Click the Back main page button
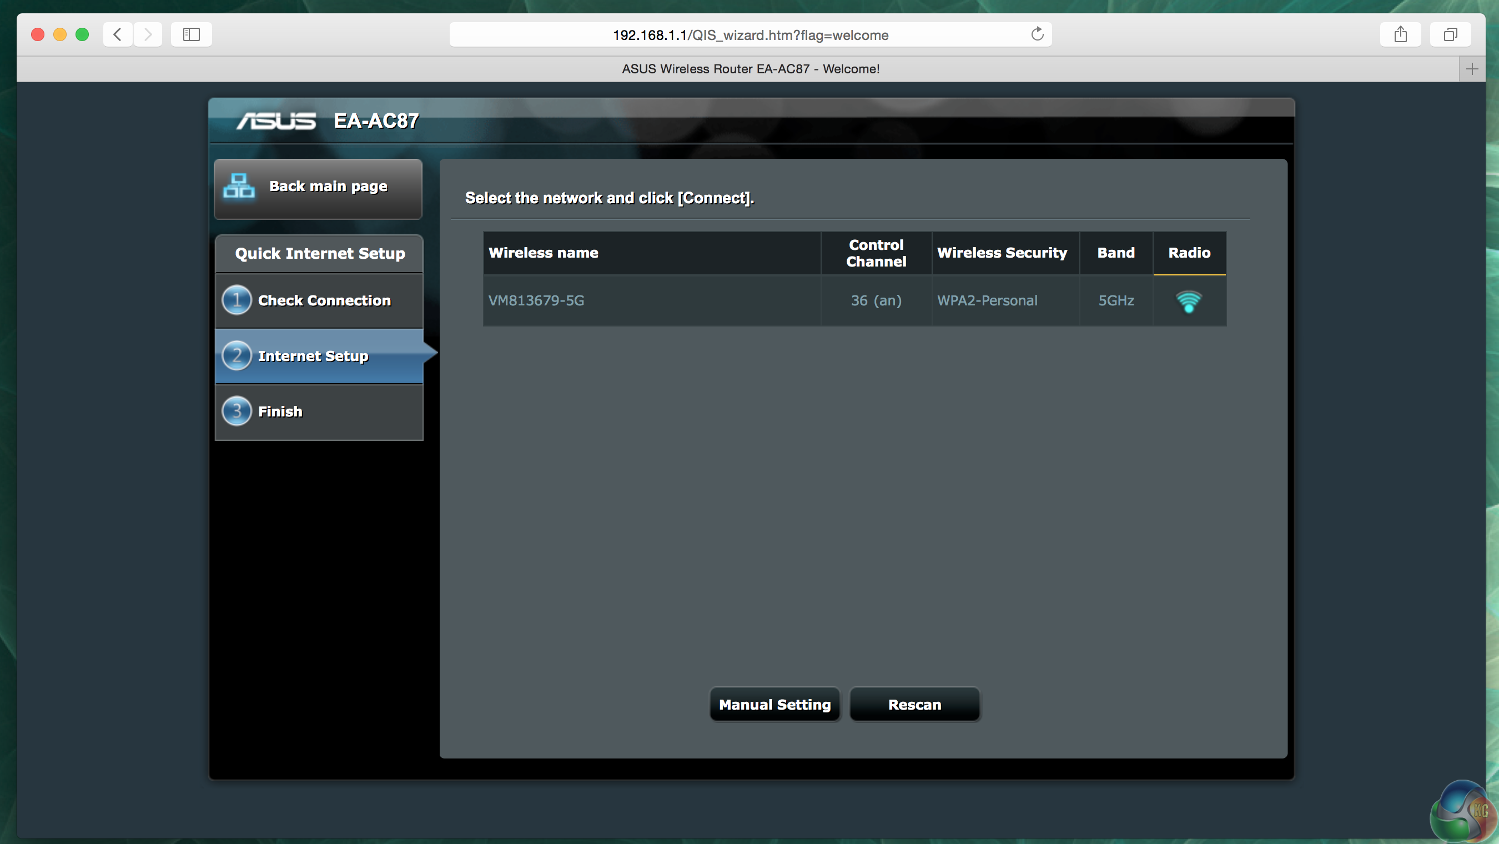This screenshot has height=844, width=1499. pyautogui.click(x=328, y=187)
